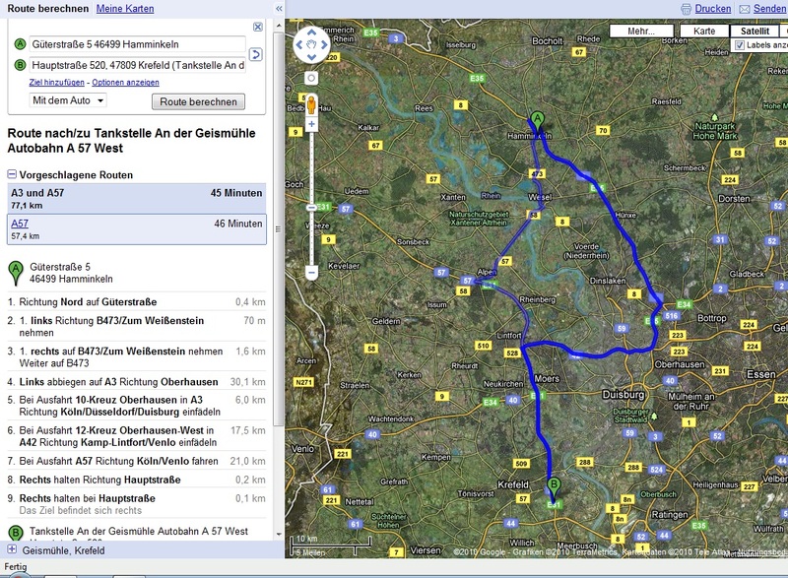Select step 9 Rechts halten bei Hauptstraße
The height and width of the screenshot is (578, 788).
(x=137, y=504)
